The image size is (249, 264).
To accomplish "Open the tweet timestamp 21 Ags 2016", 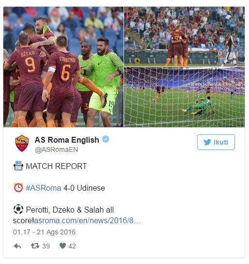I will (x=44, y=232).
